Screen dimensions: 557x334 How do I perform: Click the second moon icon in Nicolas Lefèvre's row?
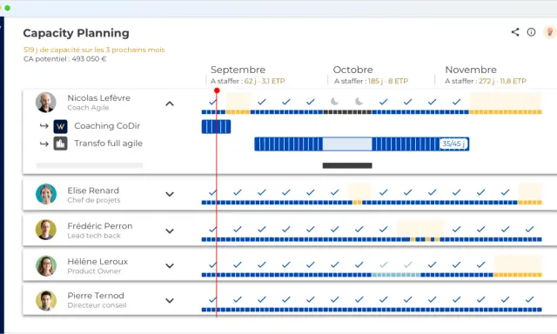(359, 102)
